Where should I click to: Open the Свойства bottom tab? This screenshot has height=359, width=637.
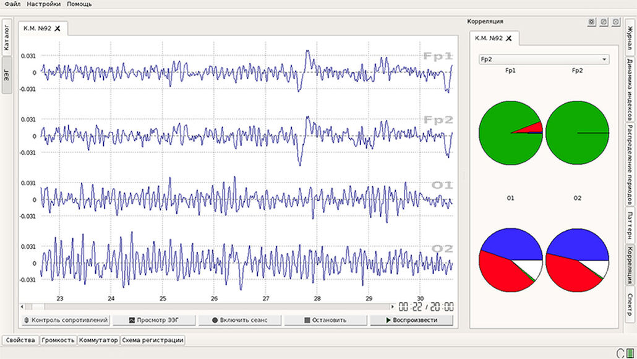point(20,340)
